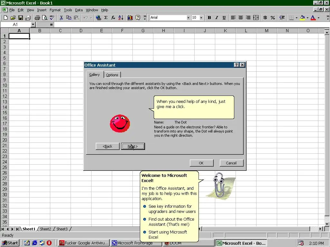This screenshot has height=247, width=330.
Task: Click the Paste Function fx icon
Action: [113, 18]
